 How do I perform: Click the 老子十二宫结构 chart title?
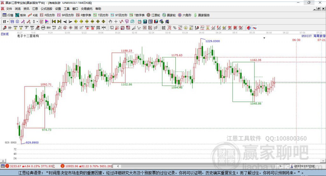pyautogui.click(x=28, y=36)
